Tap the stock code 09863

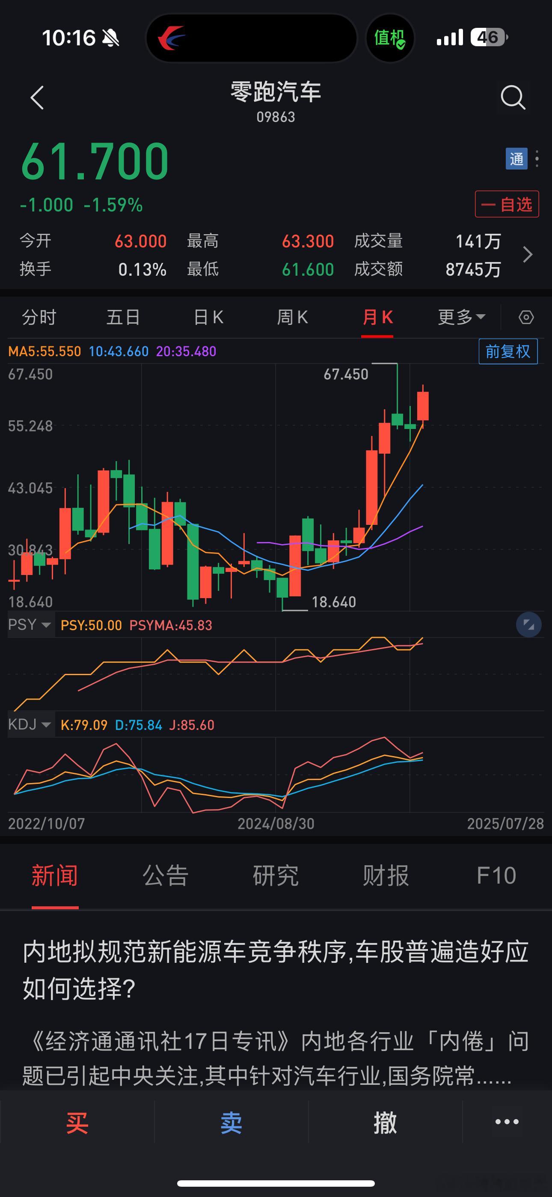coord(276,116)
